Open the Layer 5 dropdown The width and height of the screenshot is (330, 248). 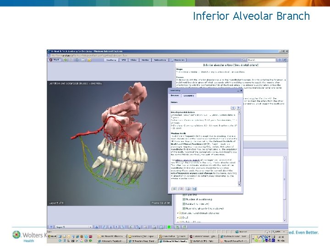pyautogui.click(x=74, y=227)
